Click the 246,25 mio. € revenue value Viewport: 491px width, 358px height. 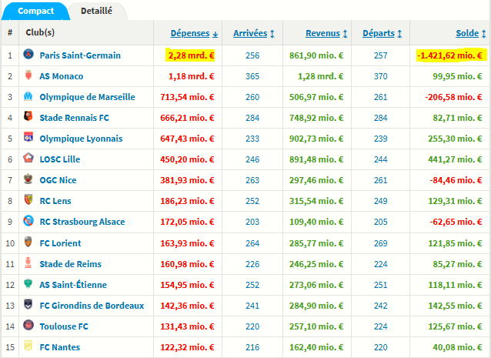[x=316, y=264]
